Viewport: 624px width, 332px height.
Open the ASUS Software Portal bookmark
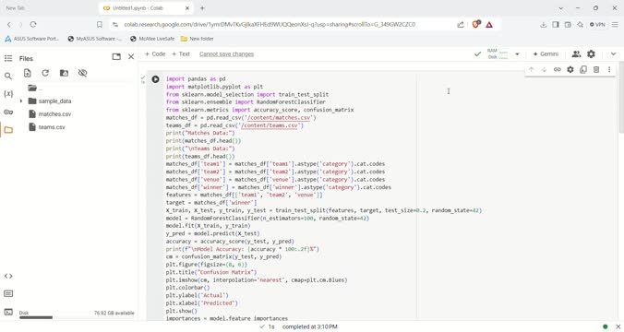(x=31, y=39)
